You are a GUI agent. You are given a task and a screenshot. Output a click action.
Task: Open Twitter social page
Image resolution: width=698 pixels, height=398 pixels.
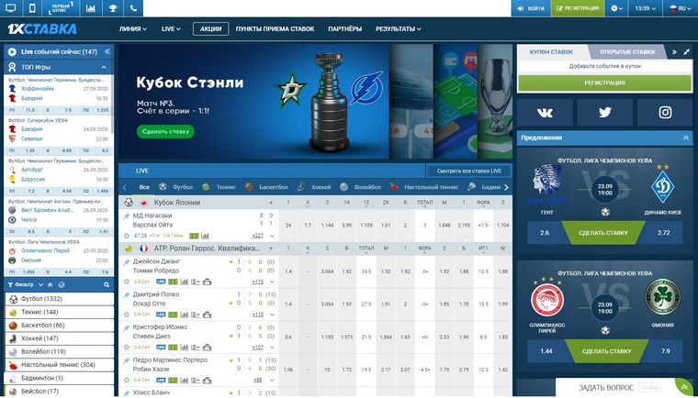(x=604, y=113)
